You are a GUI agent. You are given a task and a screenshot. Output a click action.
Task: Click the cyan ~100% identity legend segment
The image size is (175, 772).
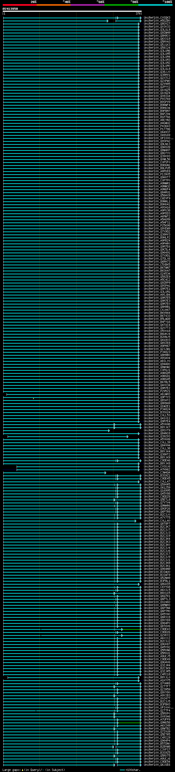156,5
